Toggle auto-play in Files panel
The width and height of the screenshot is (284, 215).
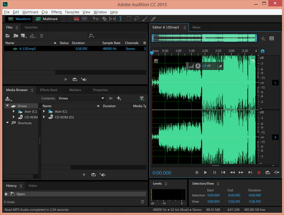pos(84,80)
